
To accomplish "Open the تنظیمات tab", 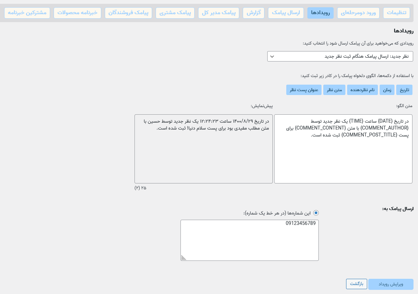I will (397, 13).
